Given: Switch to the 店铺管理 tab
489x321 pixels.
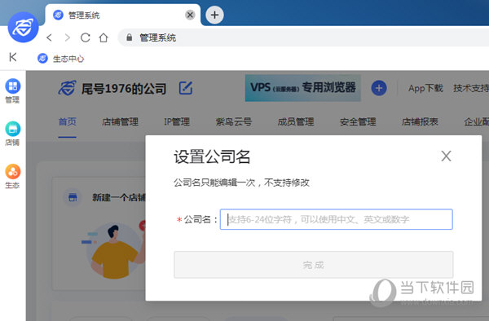Looking at the screenshot, I should 120,121.
